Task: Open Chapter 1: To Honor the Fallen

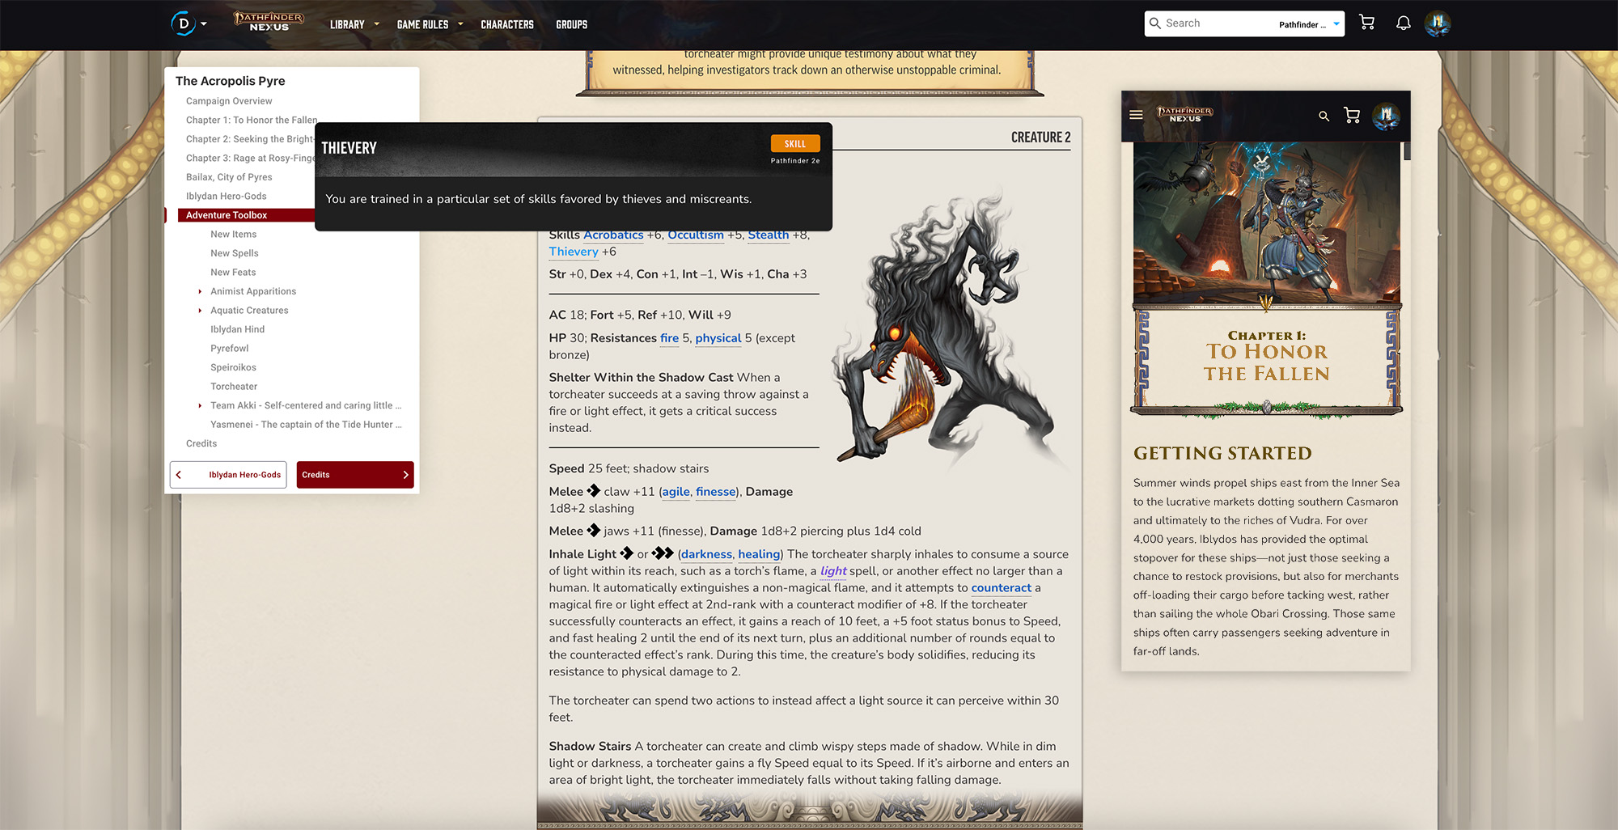Action: (x=252, y=120)
